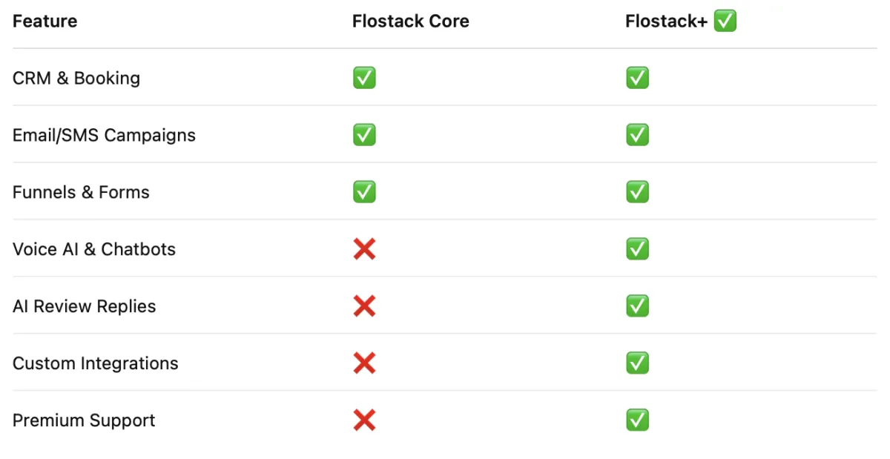The image size is (890, 459).
Task: Click Flostack Core checkmark for Funnels & Forms
Action: [x=364, y=192]
